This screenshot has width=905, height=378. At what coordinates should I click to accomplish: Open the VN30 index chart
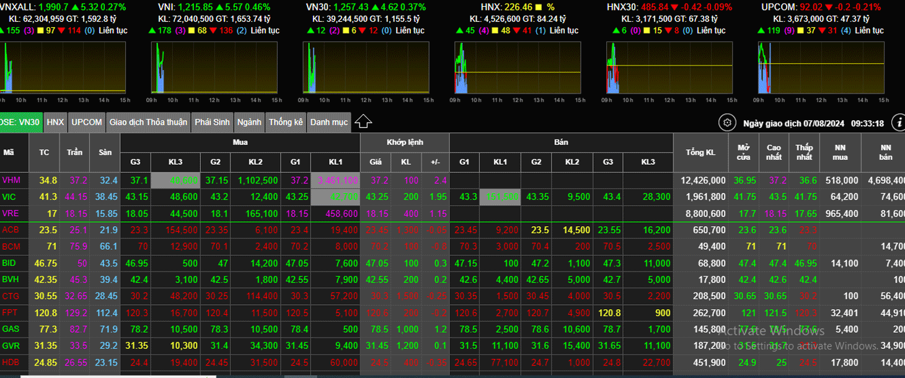[x=366, y=67]
